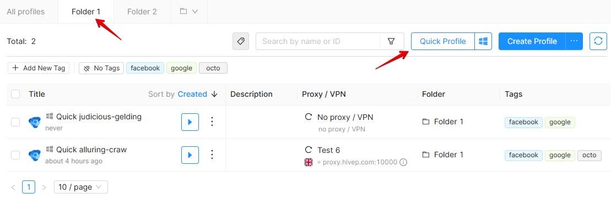
Task: Open the 10 / page dropdown
Action: tap(80, 187)
